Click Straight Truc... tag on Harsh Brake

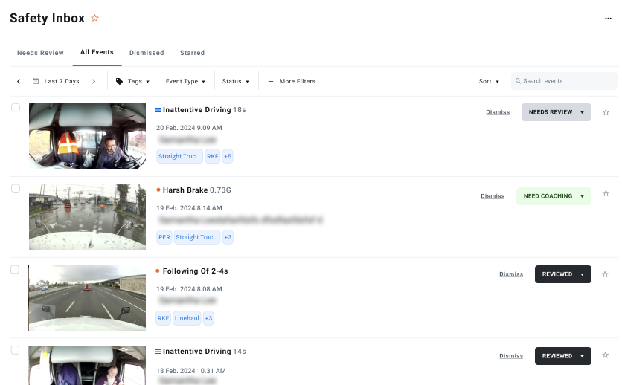click(197, 237)
